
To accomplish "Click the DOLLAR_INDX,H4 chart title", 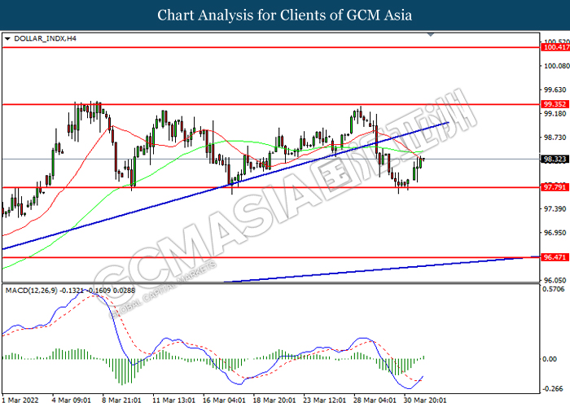I will coord(45,38).
